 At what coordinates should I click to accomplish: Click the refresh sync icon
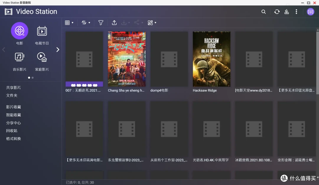coord(277,12)
